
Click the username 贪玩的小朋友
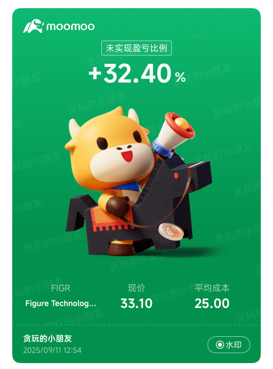click(x=48, y=339)
